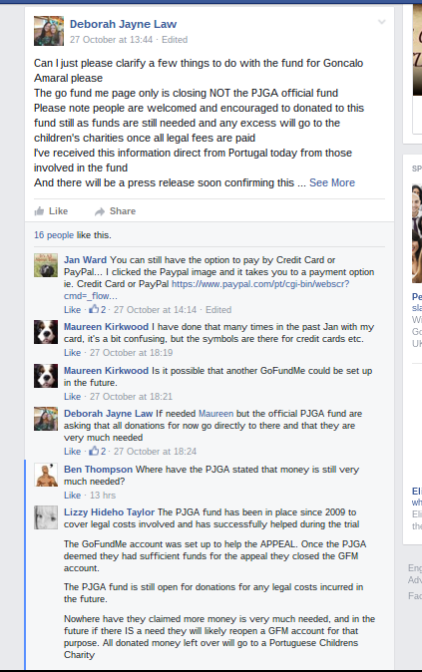This screenshot has width=422, height=672.
Task: Open post options dropdown chevron
Action: point(381,22)
